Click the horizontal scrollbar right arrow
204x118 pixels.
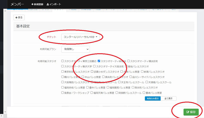tap(1, 116)
